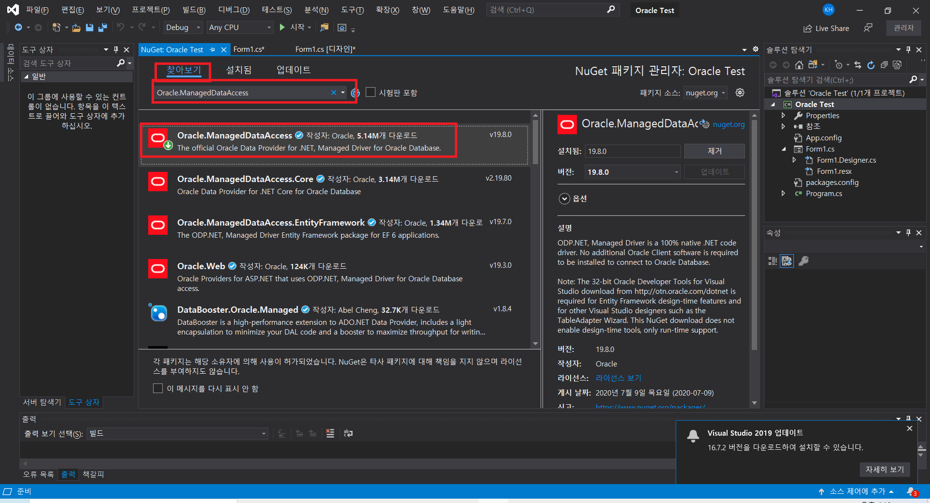This screenshot has width=930, height=503.
Task: Click Solution Explorer sync with active document icon
Action: click(x=858, y=65)
